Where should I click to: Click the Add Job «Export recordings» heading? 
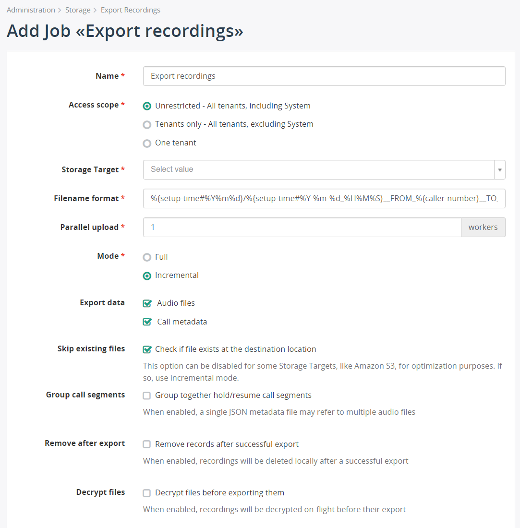pos(125,31)
